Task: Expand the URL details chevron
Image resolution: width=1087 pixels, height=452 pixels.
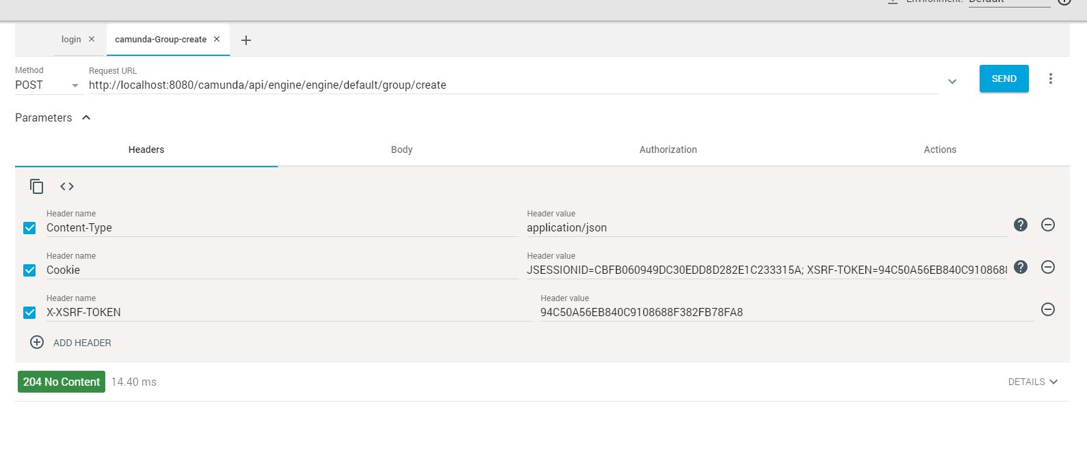Action: 952,82
